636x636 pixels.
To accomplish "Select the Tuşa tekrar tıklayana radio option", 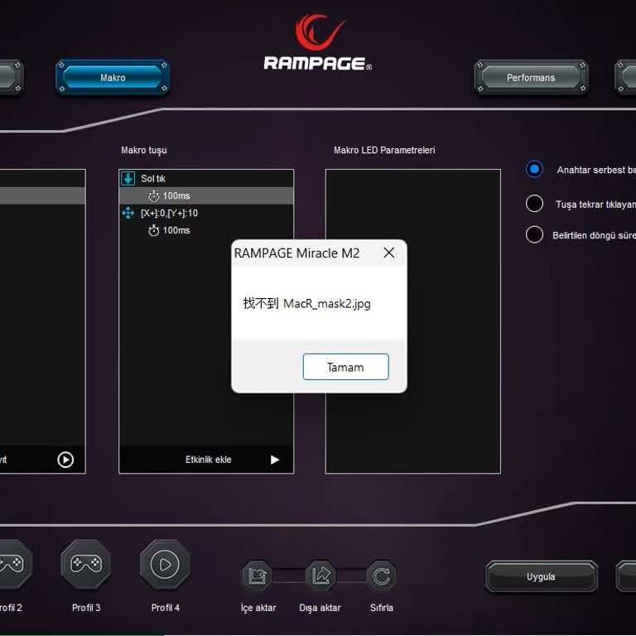I will click(535, 204).
